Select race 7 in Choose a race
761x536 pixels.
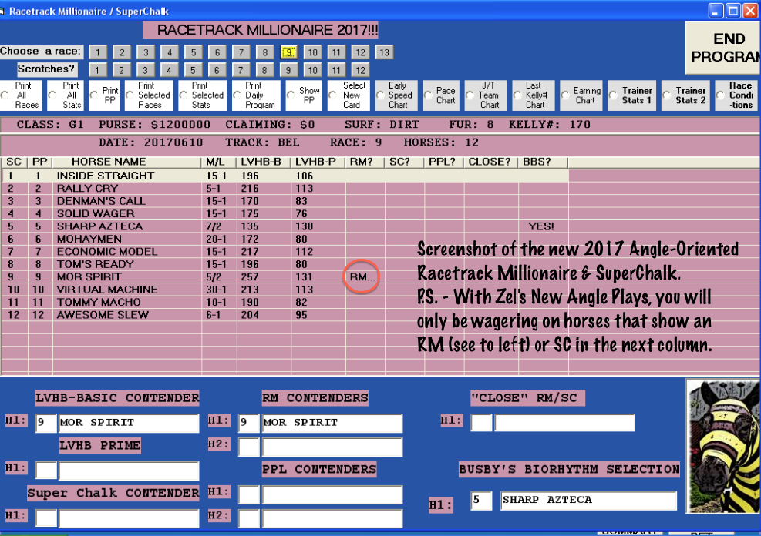pos(241,52)
